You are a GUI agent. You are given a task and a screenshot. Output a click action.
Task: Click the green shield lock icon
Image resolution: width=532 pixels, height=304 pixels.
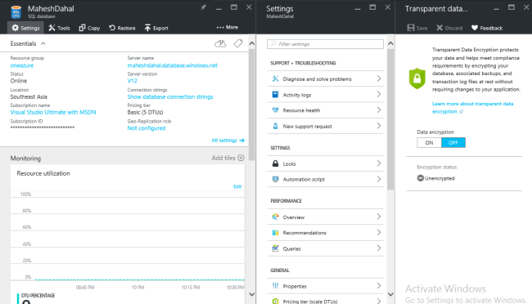point(417,78)
